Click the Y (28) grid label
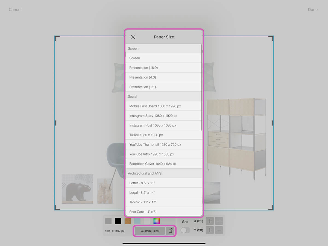Image resolution: width=328 pixels, height=246 pixels. pos(198,230)
